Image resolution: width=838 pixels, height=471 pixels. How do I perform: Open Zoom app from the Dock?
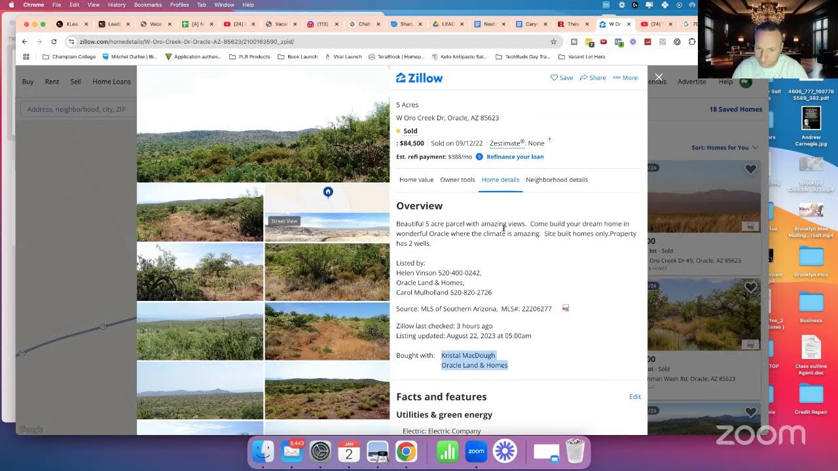[476, 451]
